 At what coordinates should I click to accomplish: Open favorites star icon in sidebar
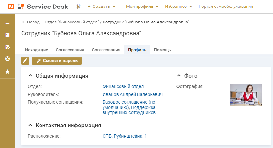[x=7, y=71]
